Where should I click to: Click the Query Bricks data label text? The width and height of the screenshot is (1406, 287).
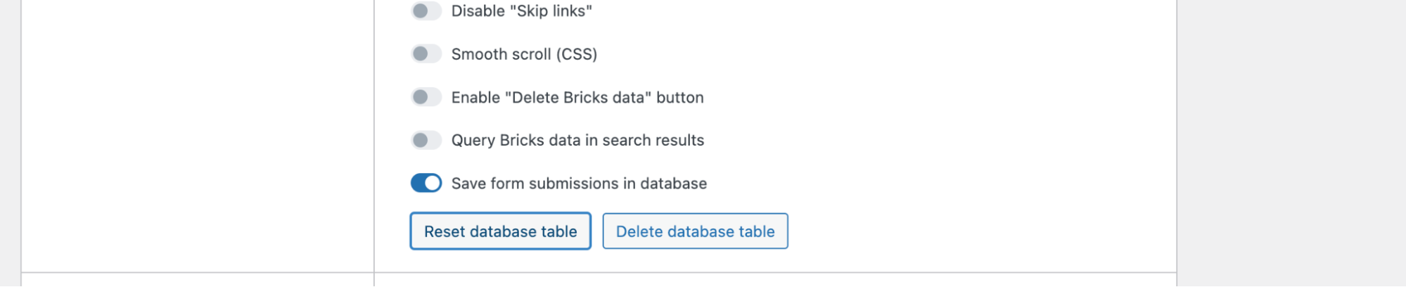[x=577, y=140]
